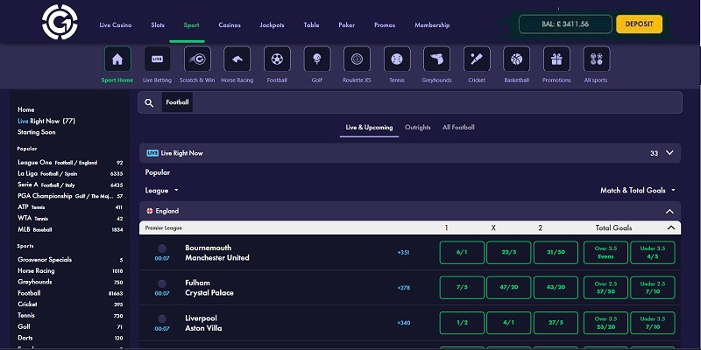Bet on Aston Villa win at 27/5

556,323
